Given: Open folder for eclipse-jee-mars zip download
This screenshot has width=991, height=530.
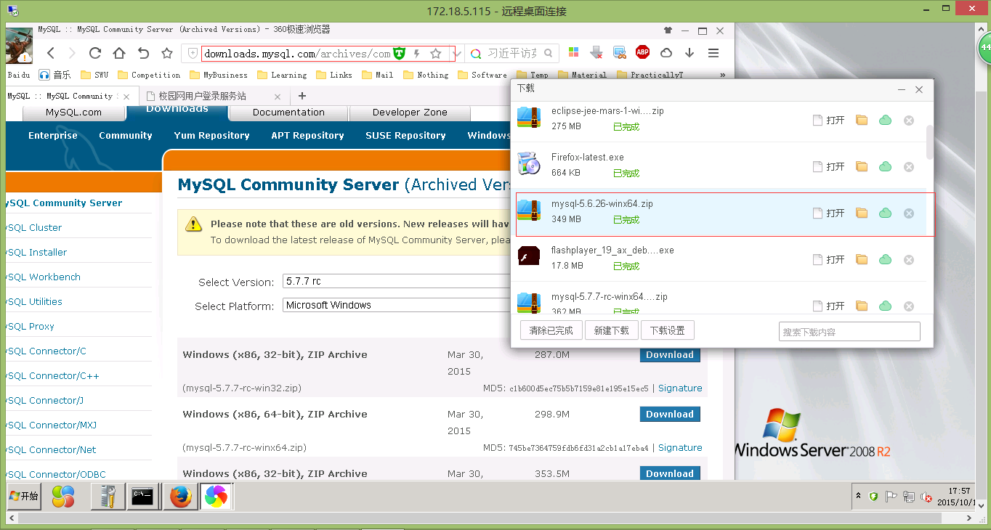Looking at the screenshot, I should 862,120.
